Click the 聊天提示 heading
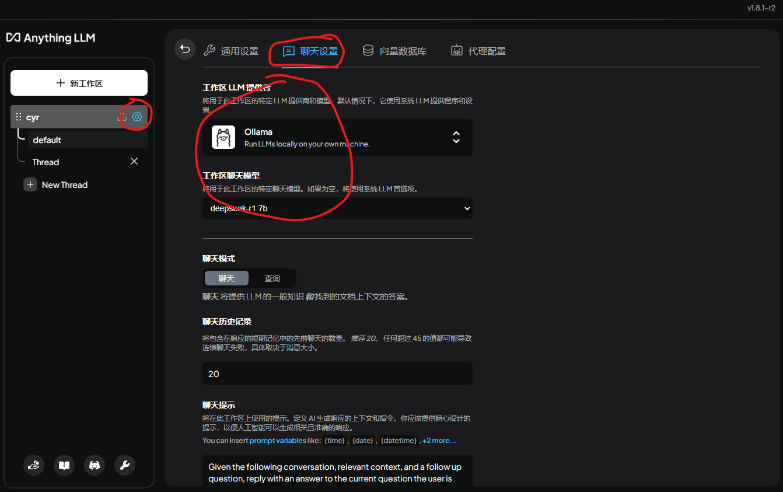Image resolution: width=783 pixels, height=492 pixels. click(219, 405)
